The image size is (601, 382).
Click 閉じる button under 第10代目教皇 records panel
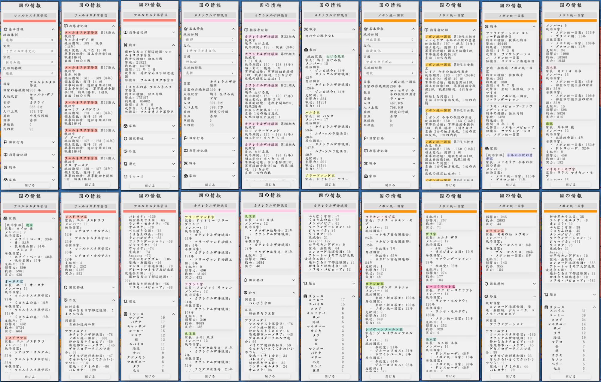450,185
